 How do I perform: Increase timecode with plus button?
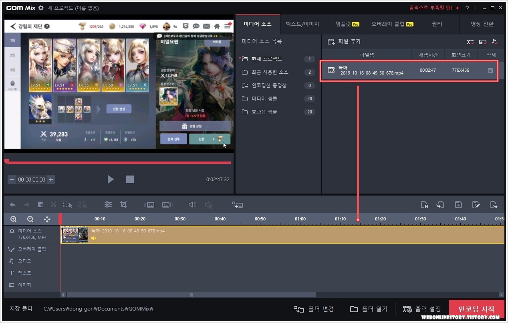click(51, 180)
